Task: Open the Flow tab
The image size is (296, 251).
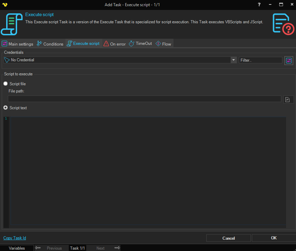Action: (x=163, y=44)
